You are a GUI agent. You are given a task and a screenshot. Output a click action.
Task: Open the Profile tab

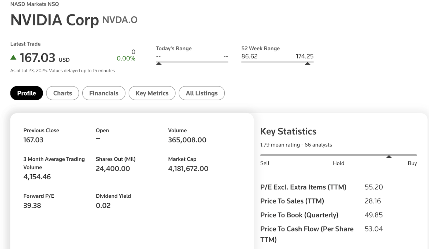pos(27,93)
